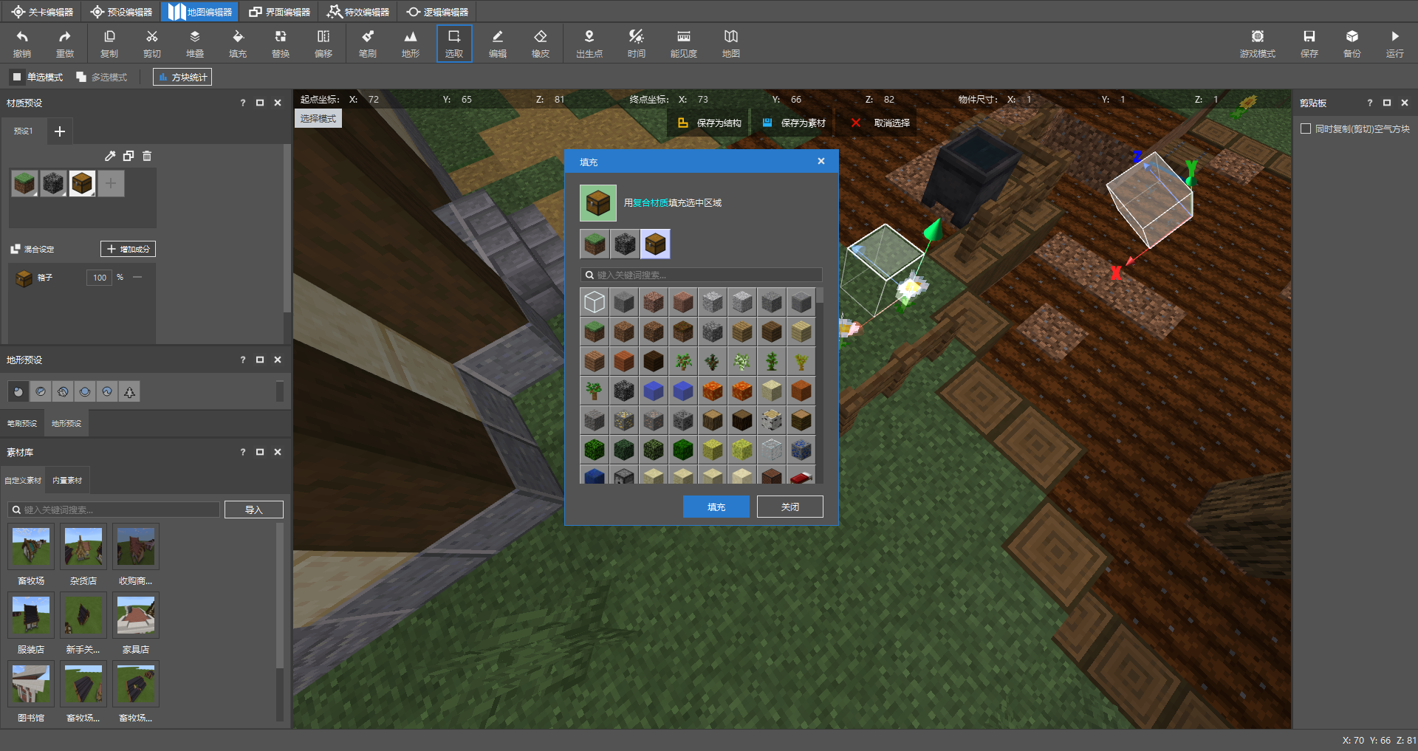The width and height of the screenshot is (1418, 751).
Task: Close the 填充 dialog with X
Action: 821,161
